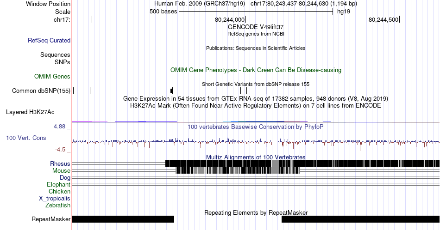Click the 80,244,000 ruler coordinate
The image size is (440, 230).
pyautogui.click(x=230, y=19)
